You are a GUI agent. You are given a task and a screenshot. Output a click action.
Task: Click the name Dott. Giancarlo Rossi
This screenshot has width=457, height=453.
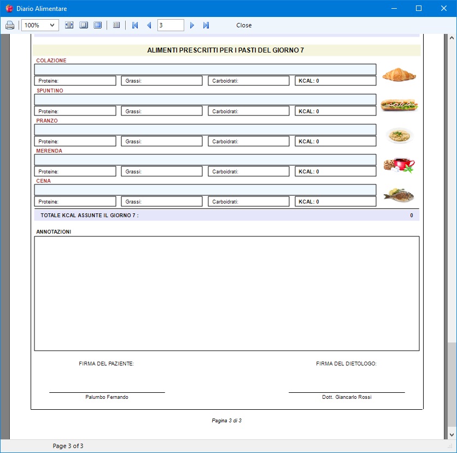click(347, 397)
